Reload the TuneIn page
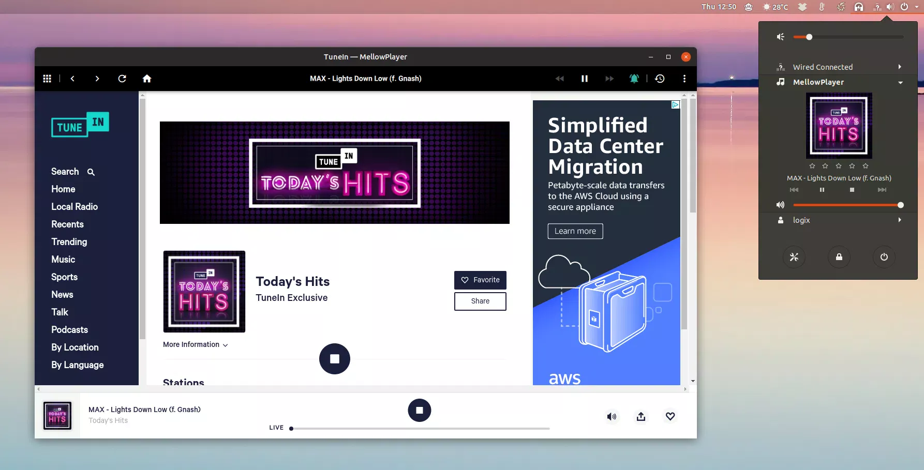This screenshot has width=924, height=470. coord(122,78)
